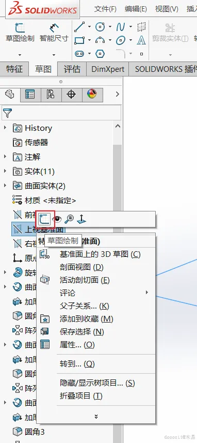Click the tree filter funnel icon
197x443 pixels.
pos(7,113)
